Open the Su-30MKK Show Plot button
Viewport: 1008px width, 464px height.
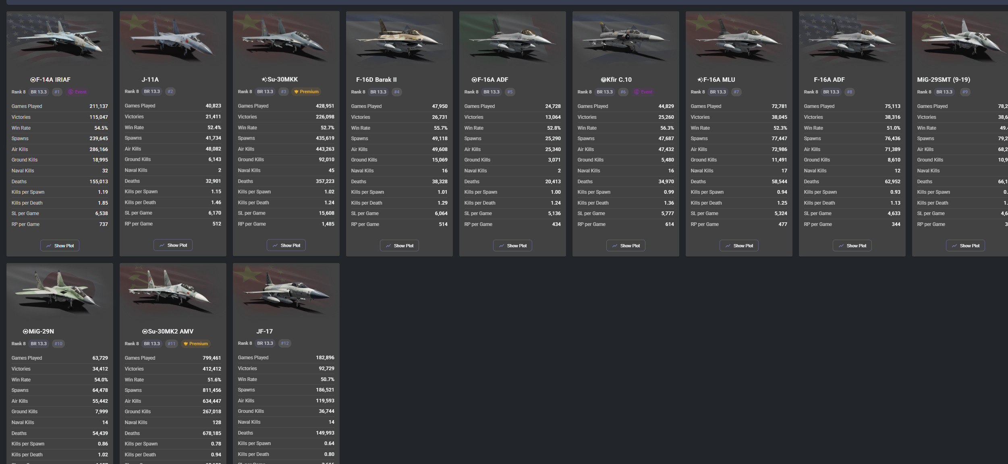[286, 245]
